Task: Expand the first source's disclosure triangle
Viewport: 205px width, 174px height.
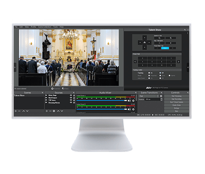Action: 46,95
